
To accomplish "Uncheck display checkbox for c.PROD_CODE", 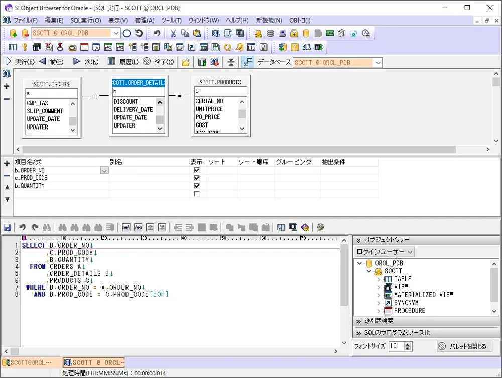I will point(197,178).
